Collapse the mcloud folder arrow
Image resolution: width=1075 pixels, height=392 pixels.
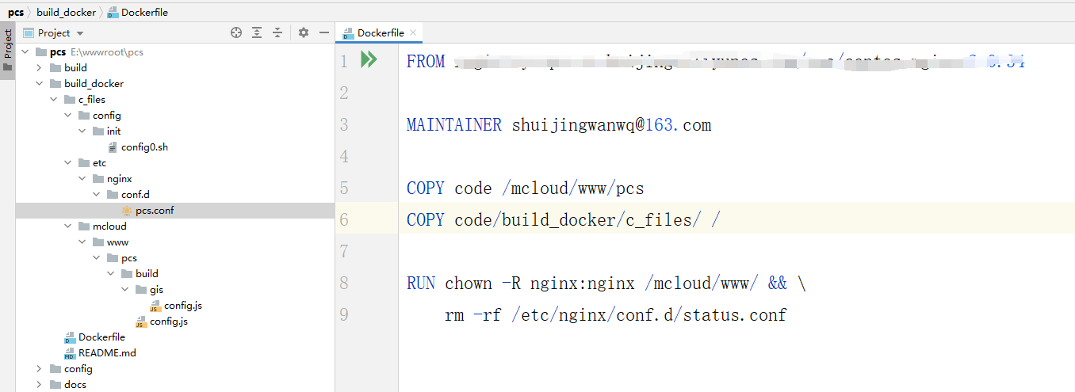[x=68, y=226]
